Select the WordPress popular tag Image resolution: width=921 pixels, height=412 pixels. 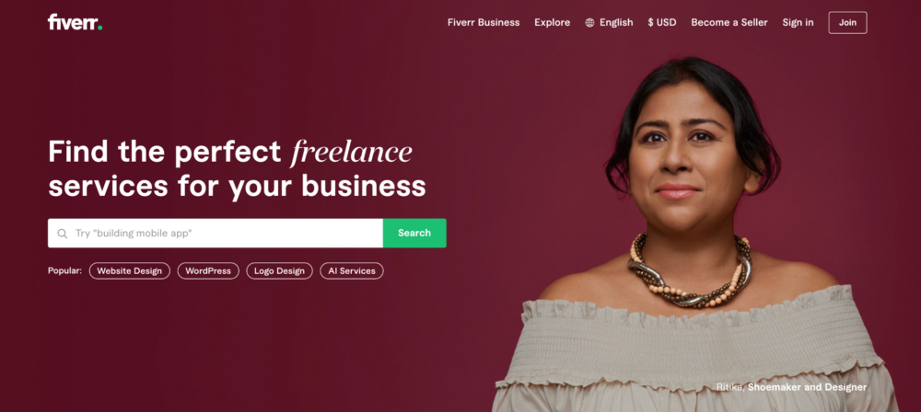click(208, 270)
